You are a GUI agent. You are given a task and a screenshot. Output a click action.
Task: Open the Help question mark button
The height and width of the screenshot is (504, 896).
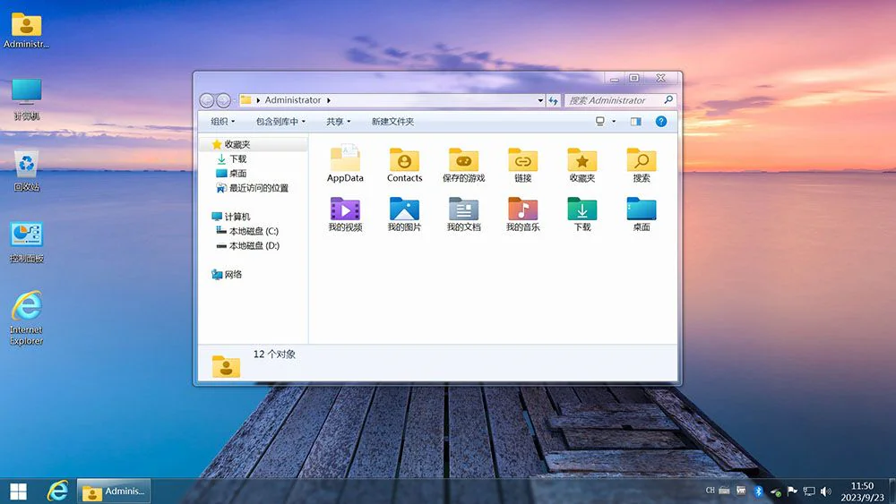point(661,122)
